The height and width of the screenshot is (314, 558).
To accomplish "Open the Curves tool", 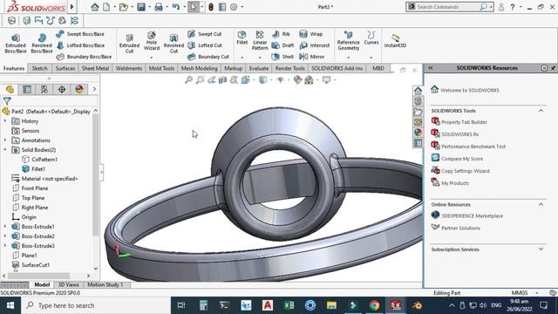I will click(x=371, y=38).
